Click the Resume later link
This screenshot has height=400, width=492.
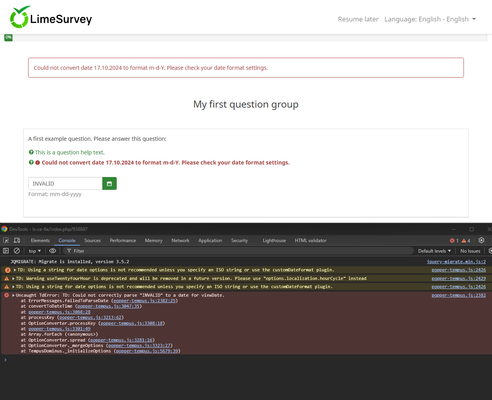pyautogui.click(x=358, y=19)
